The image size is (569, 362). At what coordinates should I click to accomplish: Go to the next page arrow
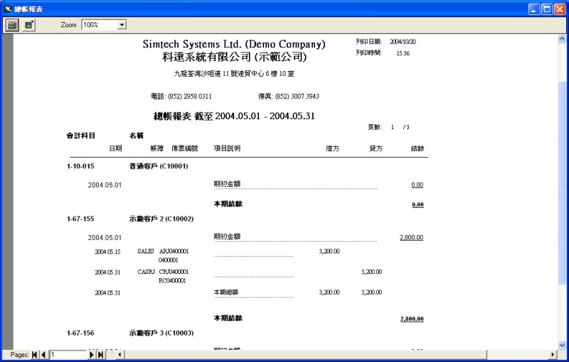[92, 355]
